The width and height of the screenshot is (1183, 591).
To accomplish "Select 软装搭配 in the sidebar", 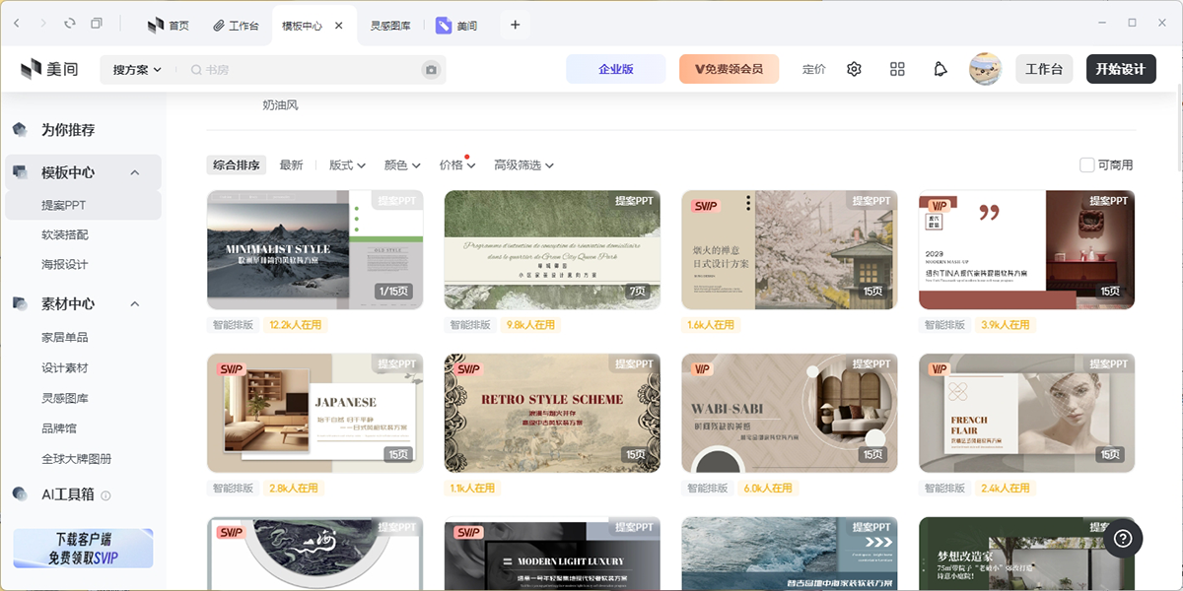I will point(65,235).
